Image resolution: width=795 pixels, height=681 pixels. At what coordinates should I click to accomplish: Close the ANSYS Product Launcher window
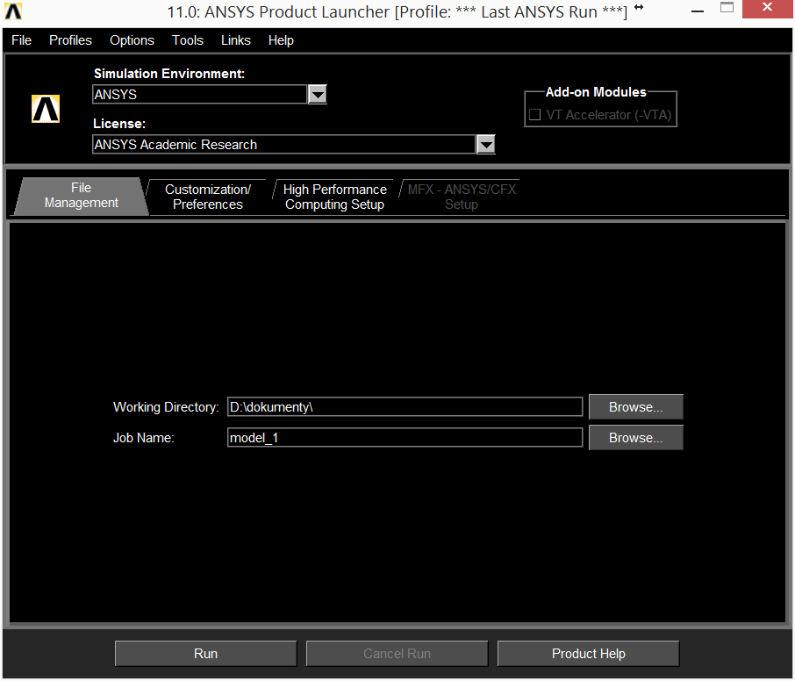[767, 8]
